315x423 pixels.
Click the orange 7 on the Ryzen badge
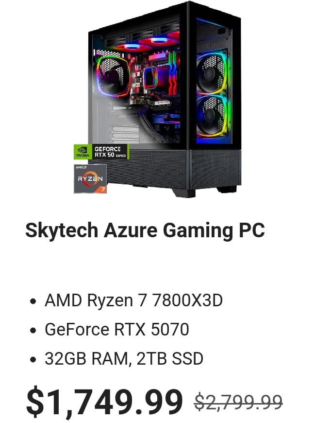click(102, 190)
